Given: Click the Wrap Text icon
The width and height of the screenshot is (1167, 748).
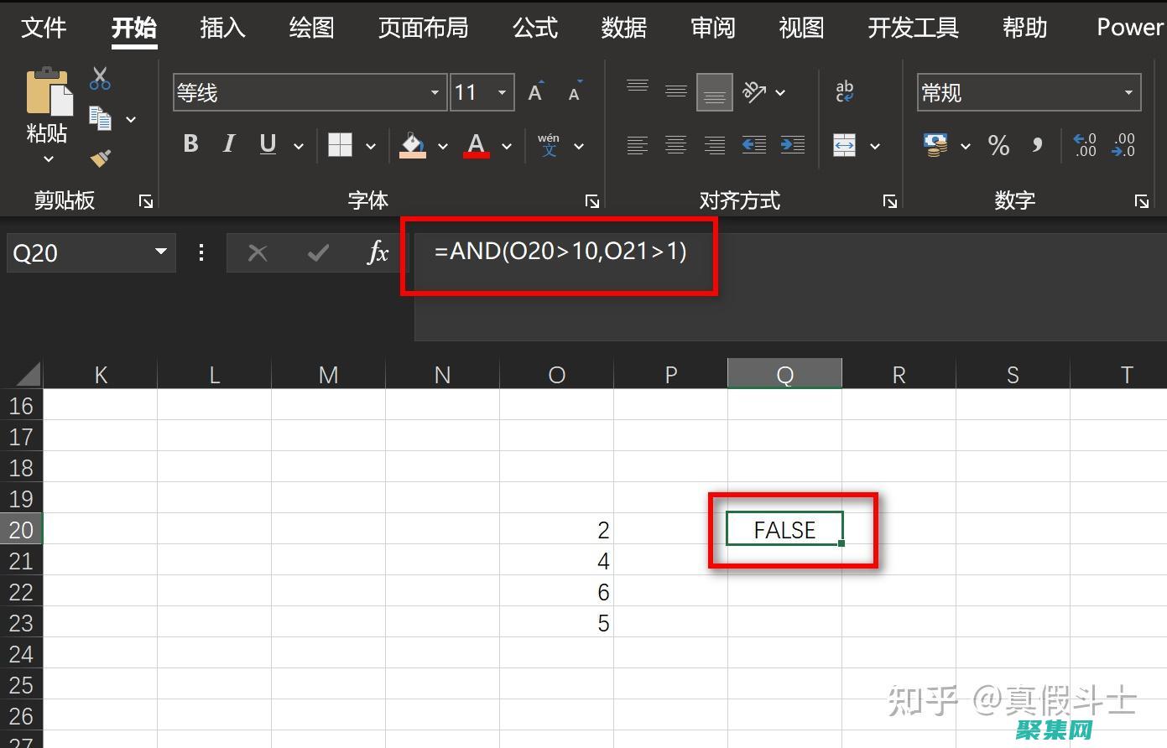Looking at the screenshot, I should point(844,91).
